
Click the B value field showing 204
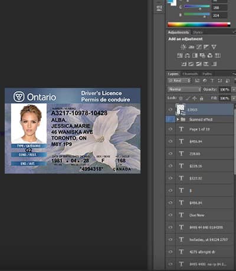219,15
